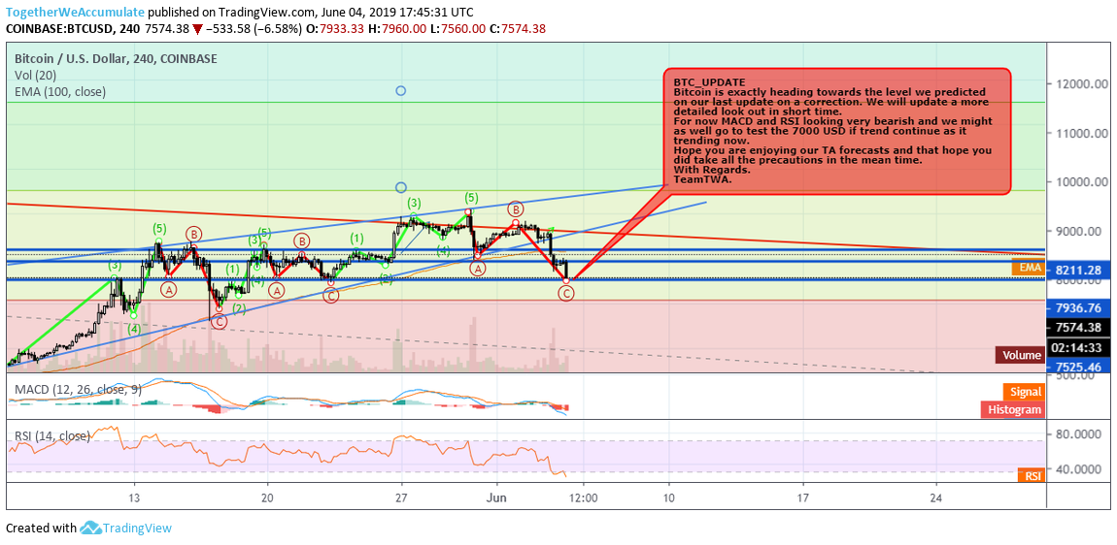
Task: Click the circled C wave label under the callout pointer
Action: click(x=565, y=293)
